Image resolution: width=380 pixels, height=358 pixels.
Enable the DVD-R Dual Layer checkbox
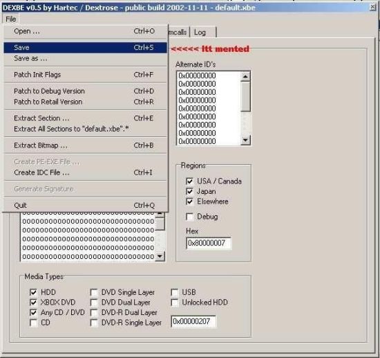coord(94,312)
